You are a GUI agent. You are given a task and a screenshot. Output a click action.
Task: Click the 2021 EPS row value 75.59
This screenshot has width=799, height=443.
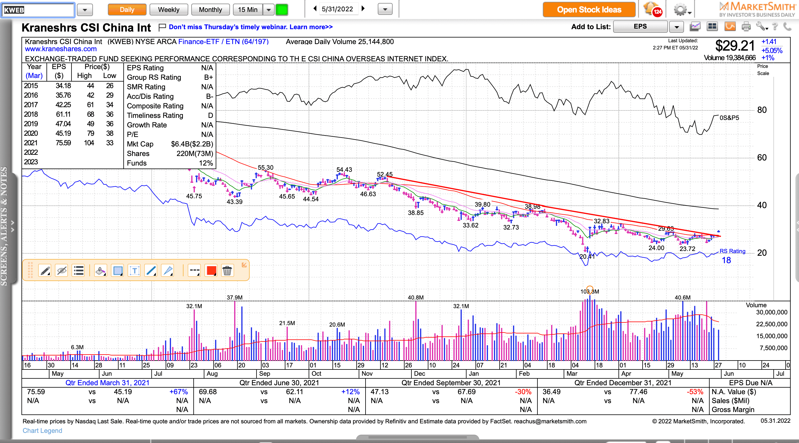[63, 143]
